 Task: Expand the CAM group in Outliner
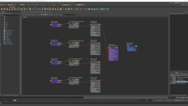coord(3,26)
